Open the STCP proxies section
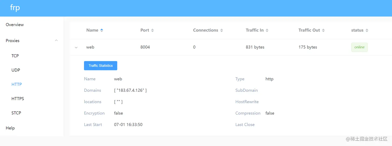392x146 pixels. coord(16,113)
